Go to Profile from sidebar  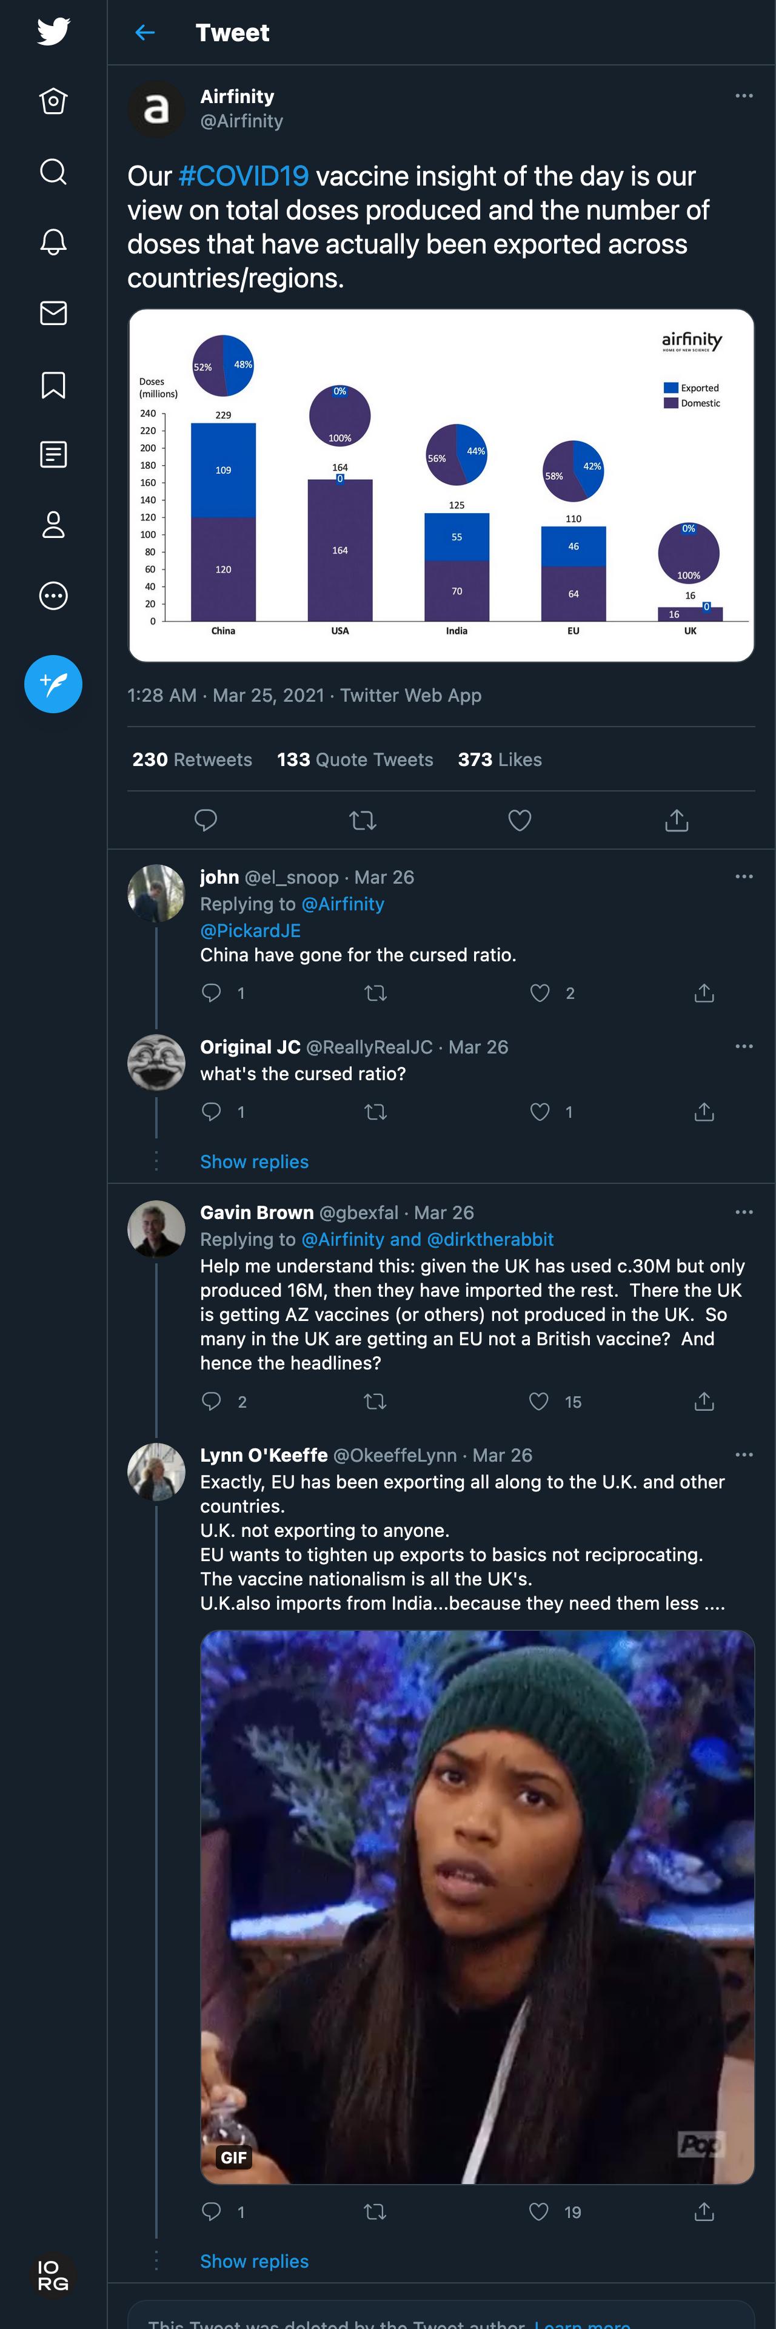point(53,525)
